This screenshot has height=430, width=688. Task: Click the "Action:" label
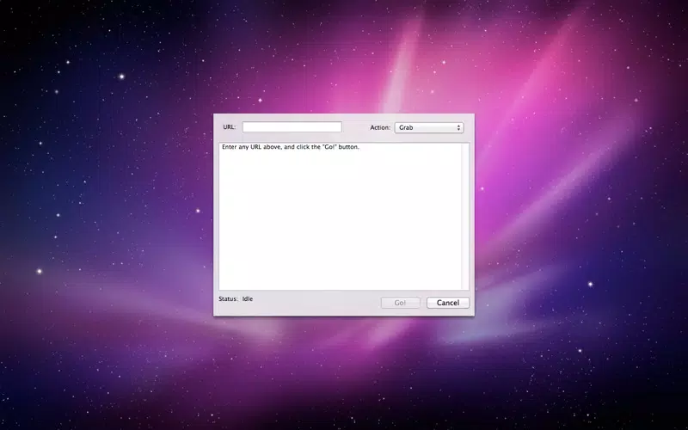point(380,127)
